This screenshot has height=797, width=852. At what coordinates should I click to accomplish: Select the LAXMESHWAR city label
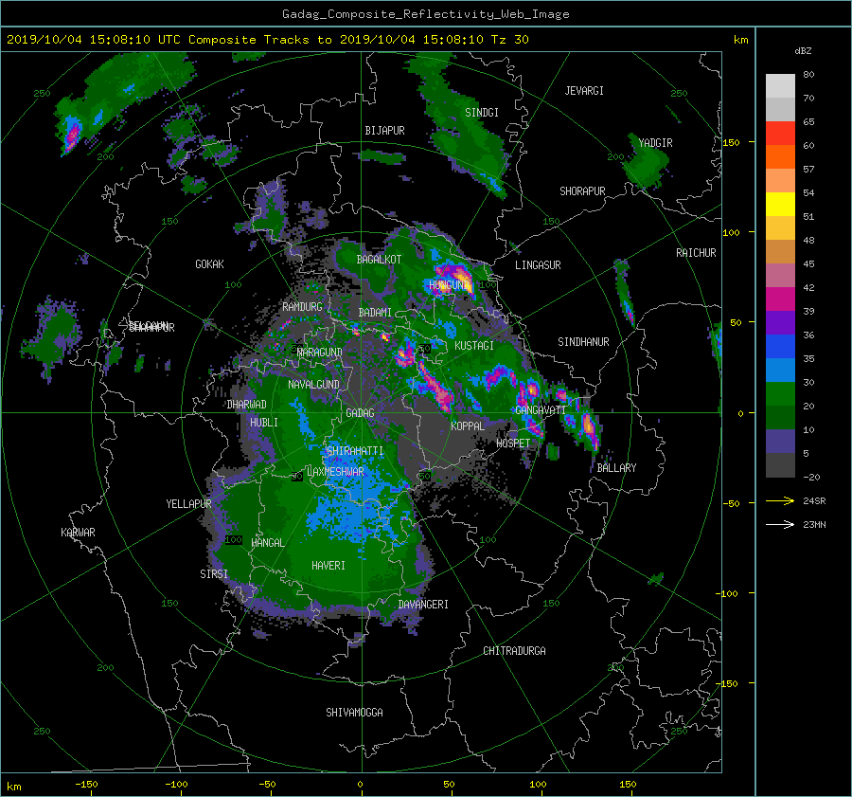(x=335, y=472)
